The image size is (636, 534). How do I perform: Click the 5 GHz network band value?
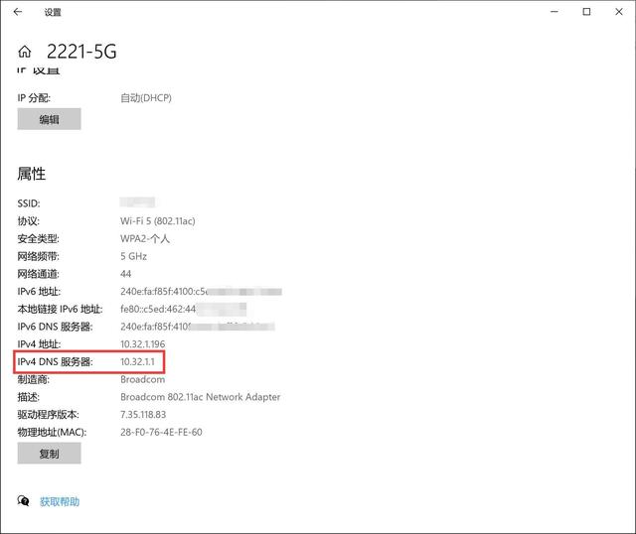pos(134,256)
